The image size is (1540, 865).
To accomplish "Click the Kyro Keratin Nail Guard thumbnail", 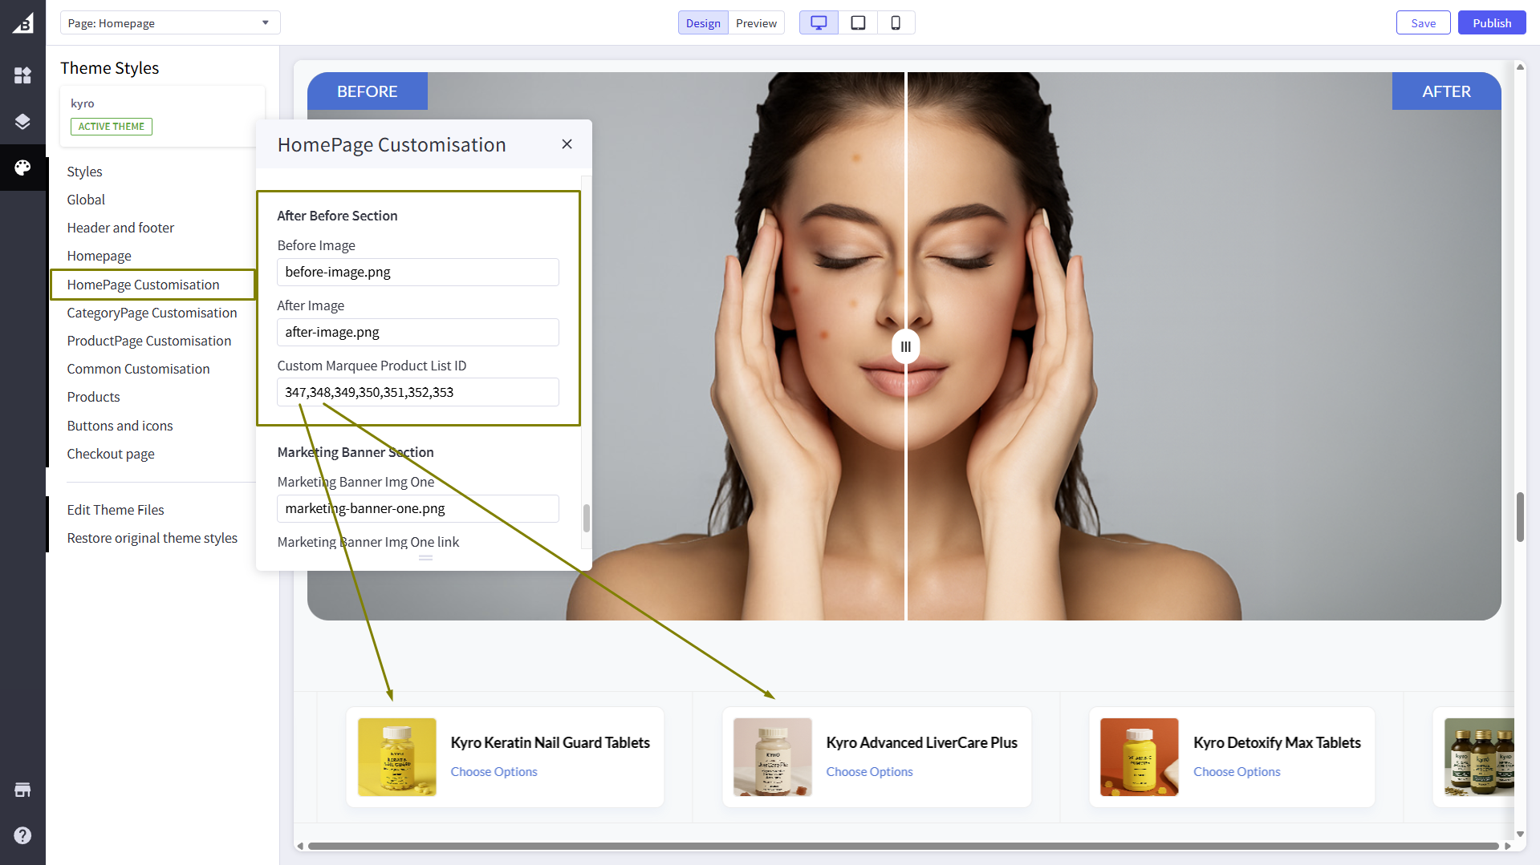I will [x=397, y=757].
